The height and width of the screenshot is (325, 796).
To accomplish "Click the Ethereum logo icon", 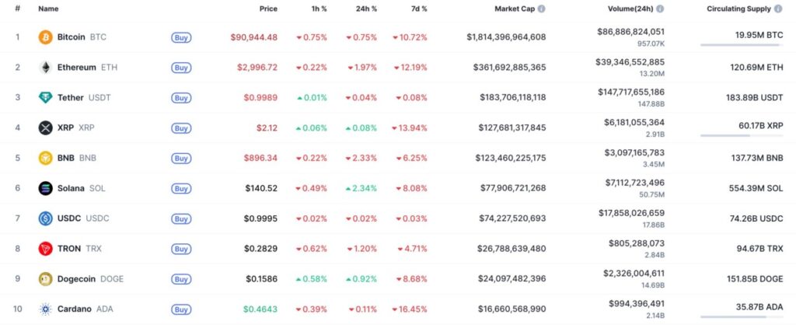I will tap(46, 68).
